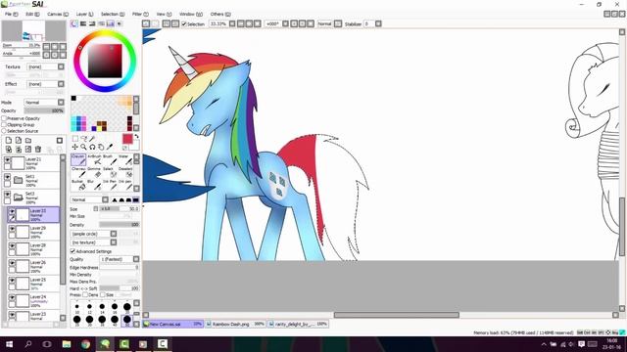This screenshot has width=627, height=352.
Task: Select the Rotate canvas tool
Action: tap(92, 147)
